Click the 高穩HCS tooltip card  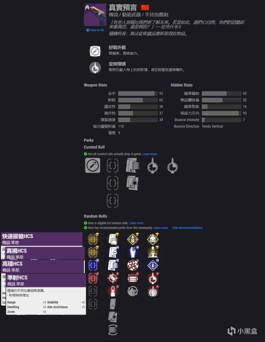click(43, 266)
